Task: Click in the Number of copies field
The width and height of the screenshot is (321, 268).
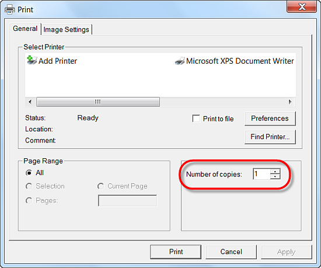Action: pyautogui.click(x=261, y=174)
